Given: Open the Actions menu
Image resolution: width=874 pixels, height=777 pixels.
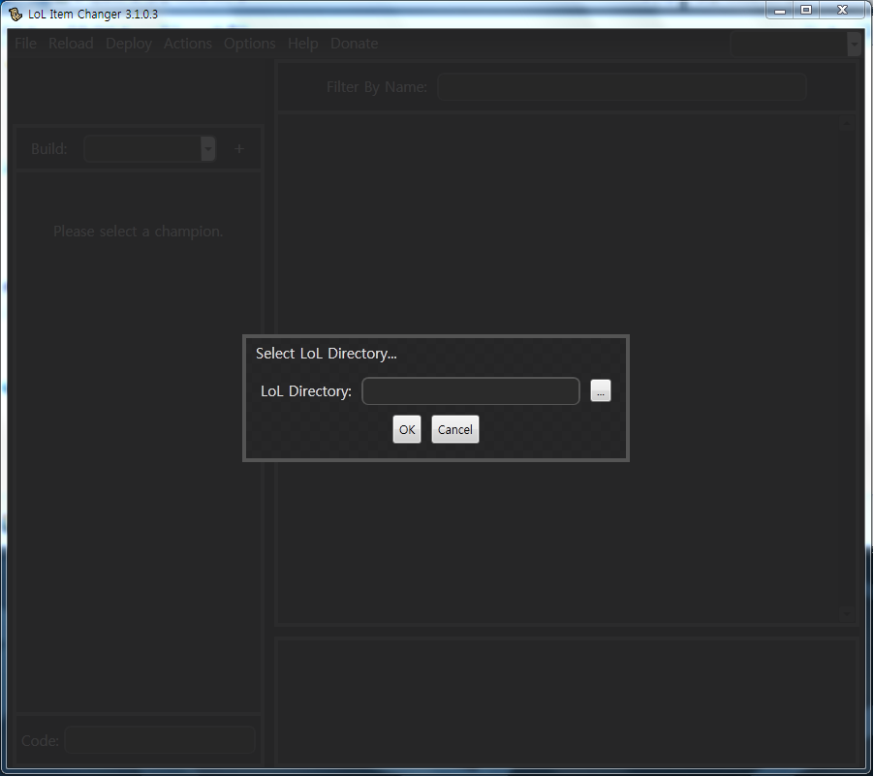Looking at the screenshot, I should coord(188,44).
